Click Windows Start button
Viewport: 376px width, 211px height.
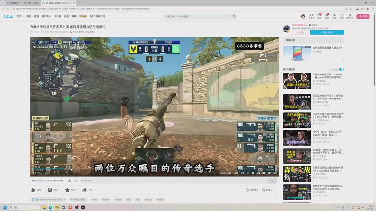coord(5,207)
